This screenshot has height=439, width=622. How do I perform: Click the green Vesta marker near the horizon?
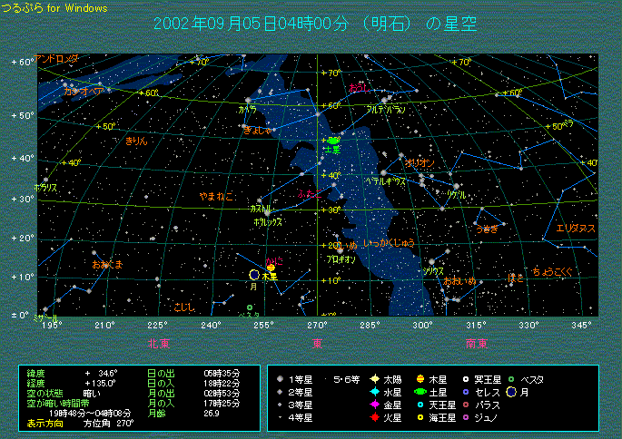[x=250, y=307]
